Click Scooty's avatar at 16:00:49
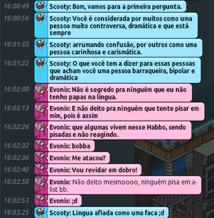 click(40, 6)
